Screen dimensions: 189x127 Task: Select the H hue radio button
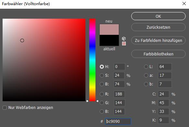click(102, 67)
